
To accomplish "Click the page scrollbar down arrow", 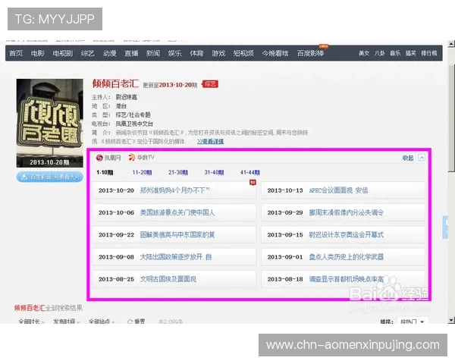I will [451, 321].
